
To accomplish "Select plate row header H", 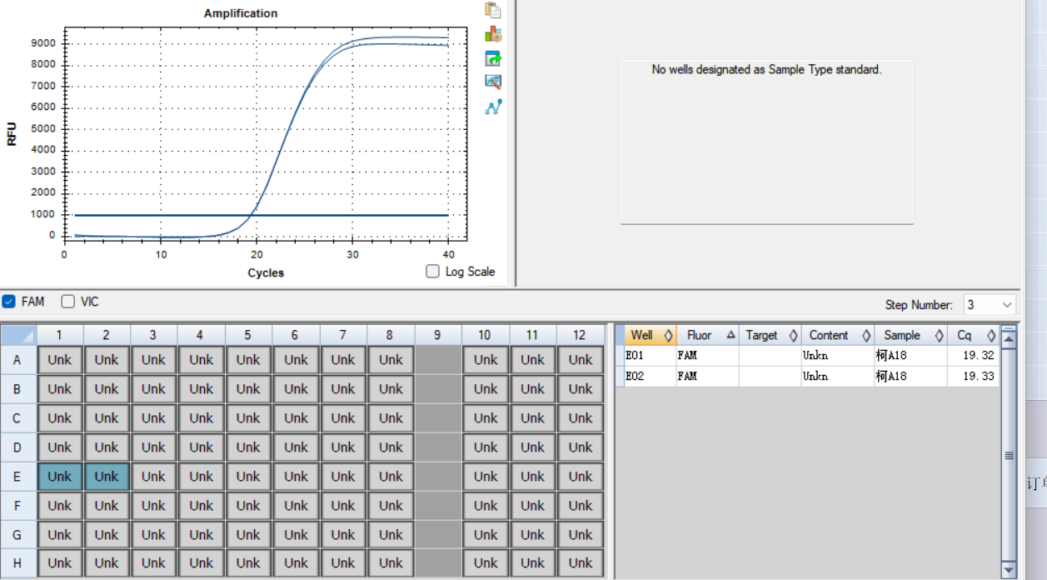I will pos(18,562).
